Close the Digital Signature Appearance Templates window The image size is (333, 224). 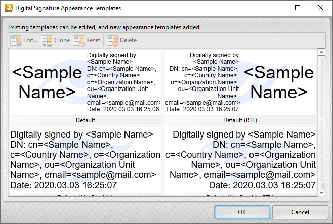click(x=321, y=8)
